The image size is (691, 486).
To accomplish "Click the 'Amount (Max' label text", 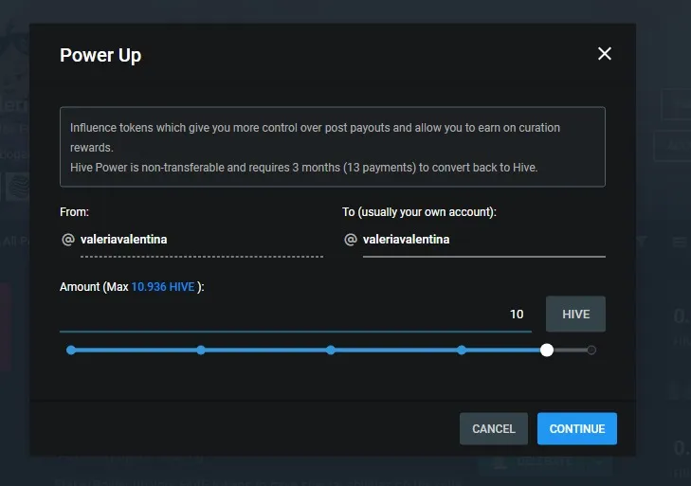I will point(94,287).
